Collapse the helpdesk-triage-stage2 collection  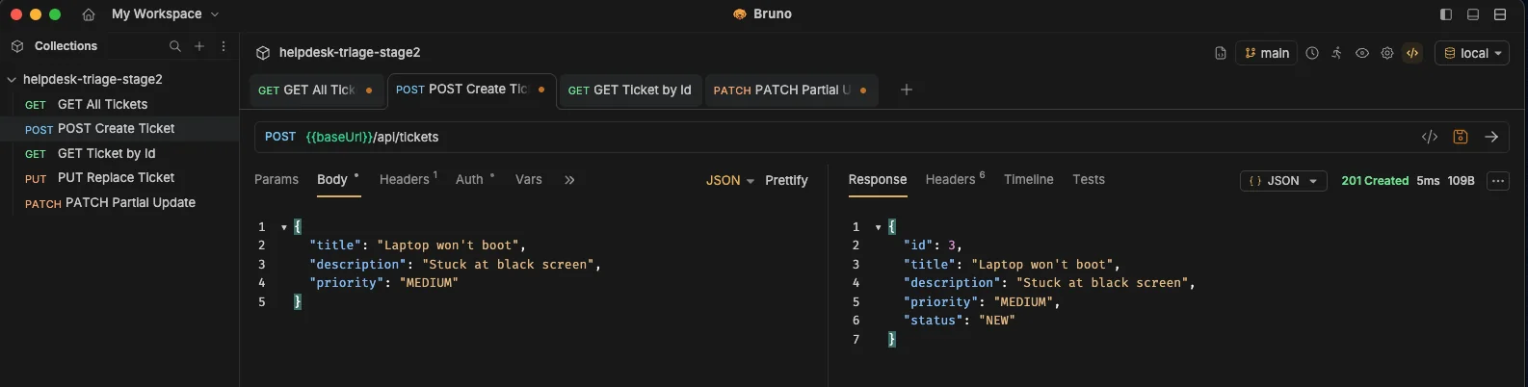pyautogui.click(x=12, y=79)
